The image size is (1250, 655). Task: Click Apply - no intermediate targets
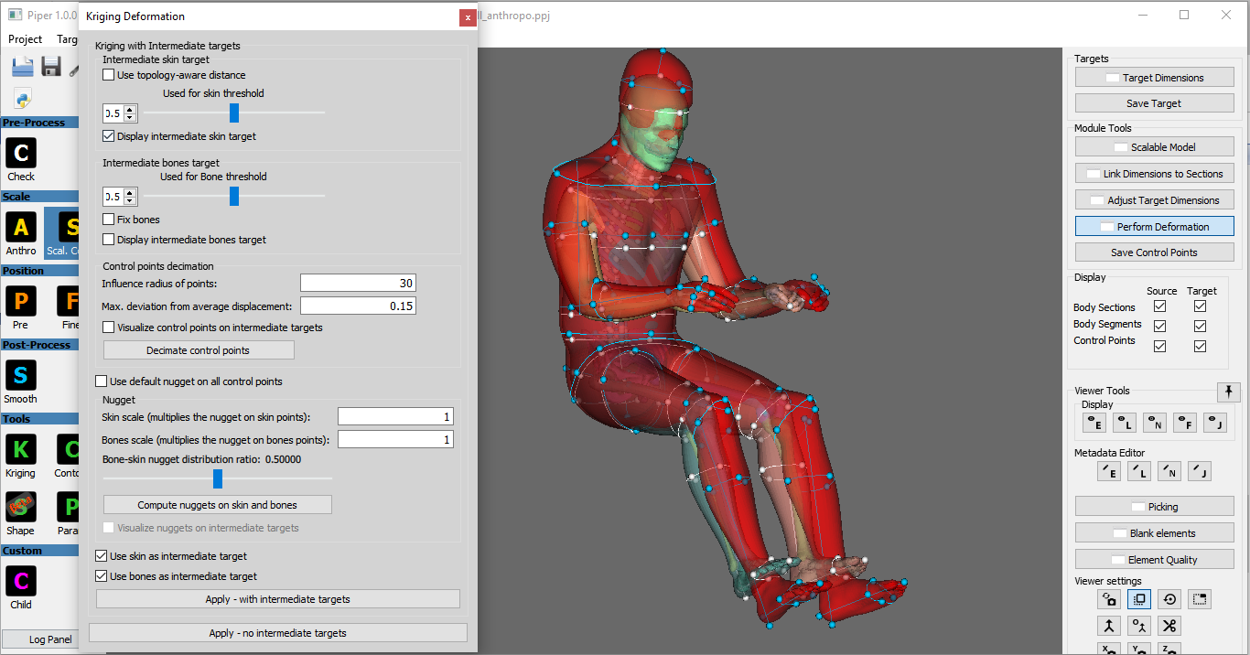(x=278, y=633)
